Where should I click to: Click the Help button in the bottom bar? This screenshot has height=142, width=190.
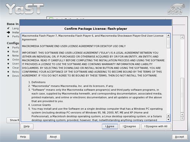(x=23, y=137)
